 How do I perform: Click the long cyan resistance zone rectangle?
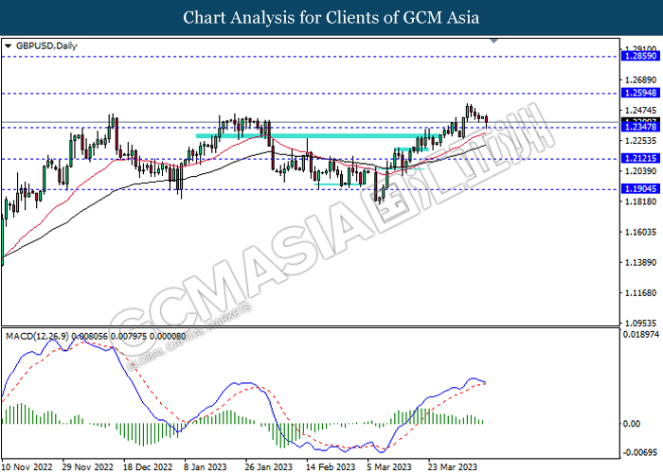point(317,136)
